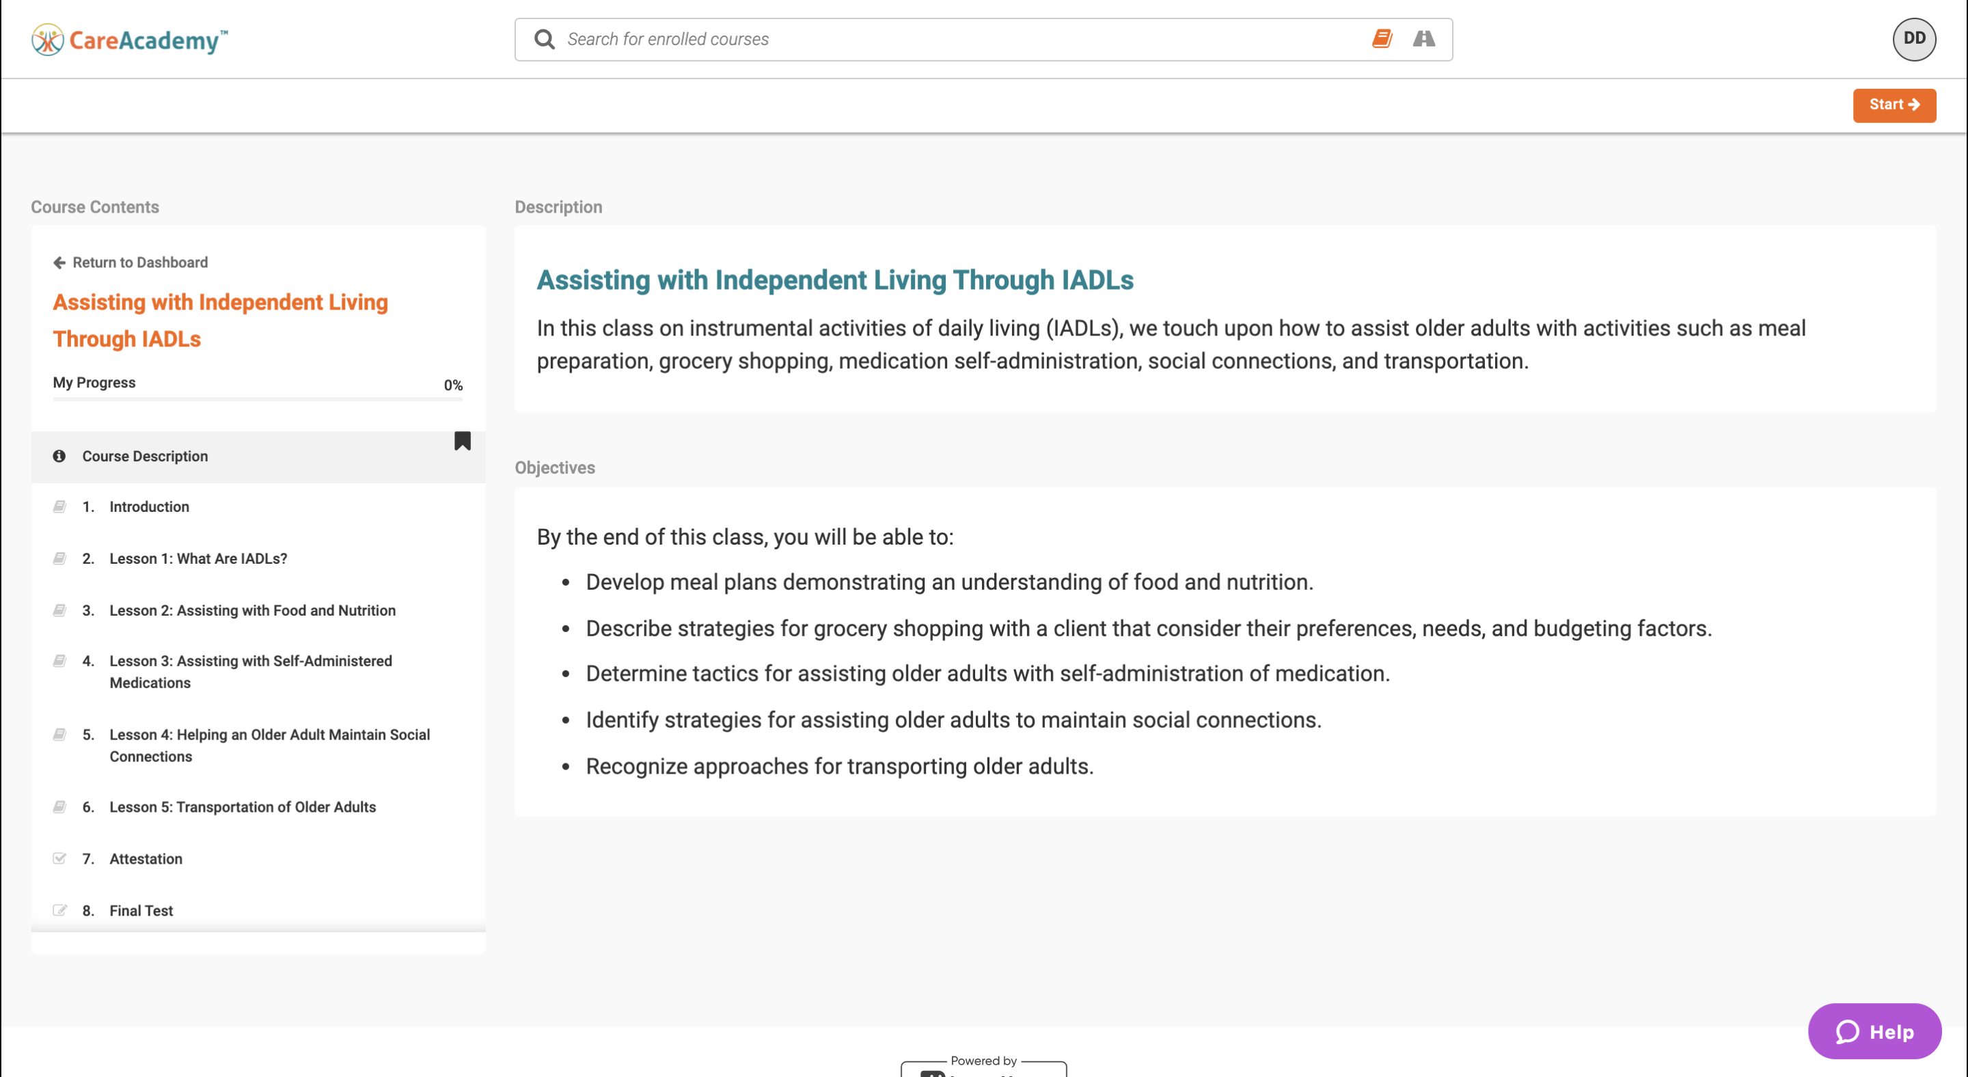Toggle the bookmark on Course Description
1968x1077 pixels.
coord(462,440)
